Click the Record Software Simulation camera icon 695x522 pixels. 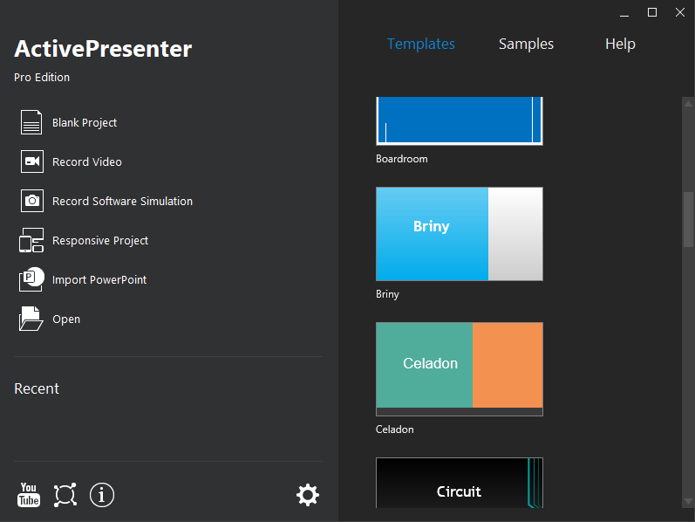32,201
